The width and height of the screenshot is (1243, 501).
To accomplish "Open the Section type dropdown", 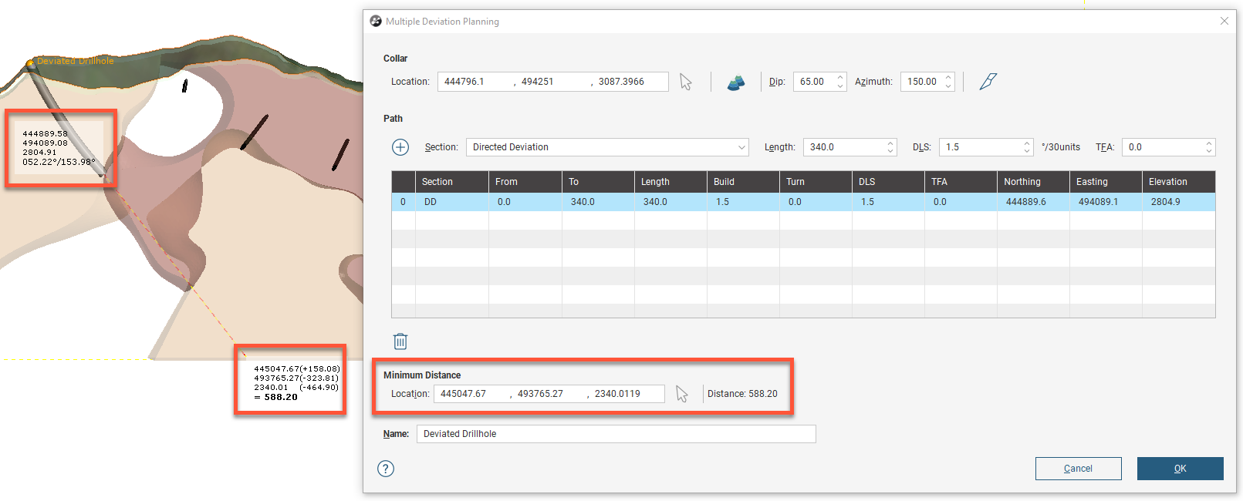I will (x=607, y=147).
